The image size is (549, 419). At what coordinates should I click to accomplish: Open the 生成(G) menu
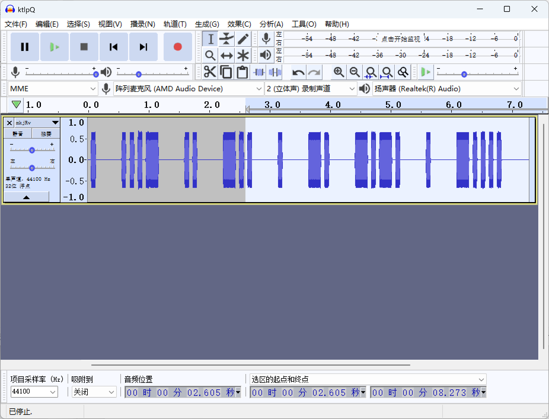pos(207,24)
